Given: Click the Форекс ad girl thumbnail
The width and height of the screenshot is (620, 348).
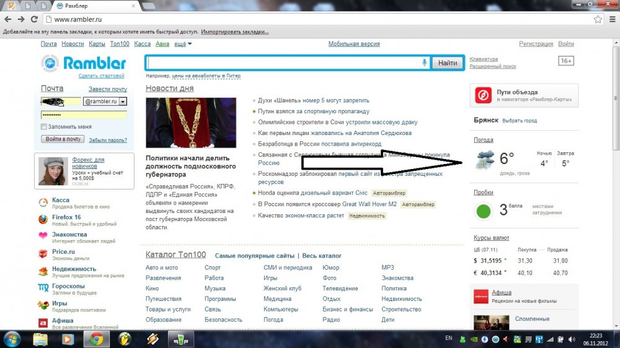Looking at the screenshot, I should (x=53, y=171).
